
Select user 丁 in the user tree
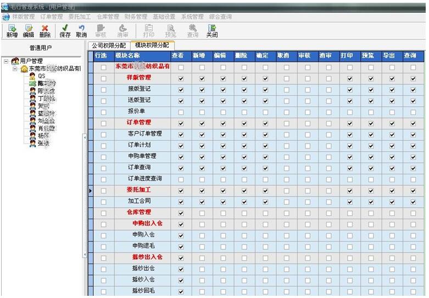tap(46, 98)
